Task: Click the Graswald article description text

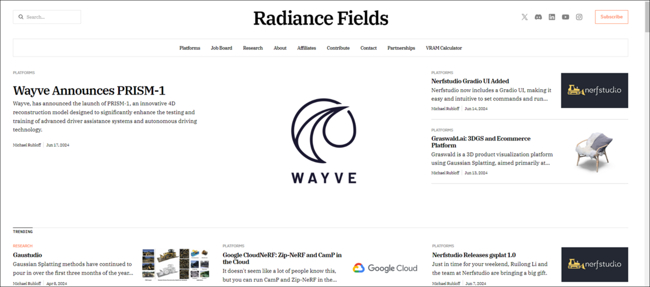Action: coord(492,158)
